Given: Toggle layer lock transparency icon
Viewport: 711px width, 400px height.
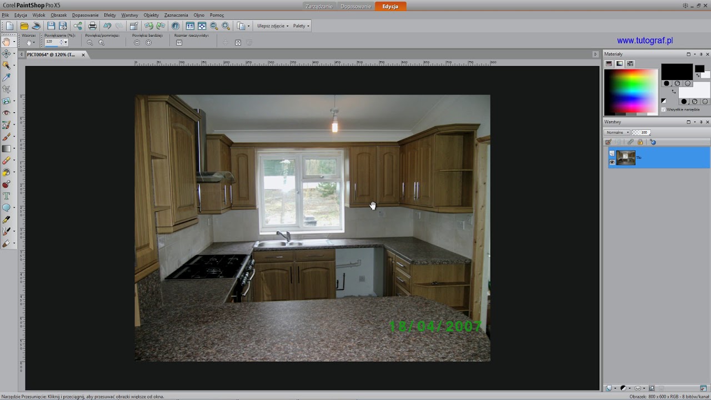Looking at the screenshot, I should click(x=640, y=142).
